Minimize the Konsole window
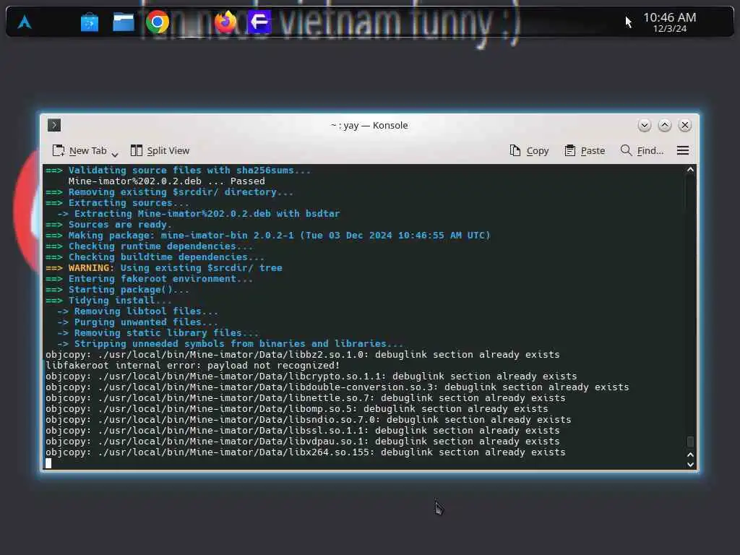The height and width of the screenshot is (555, 740). [644, 125]
